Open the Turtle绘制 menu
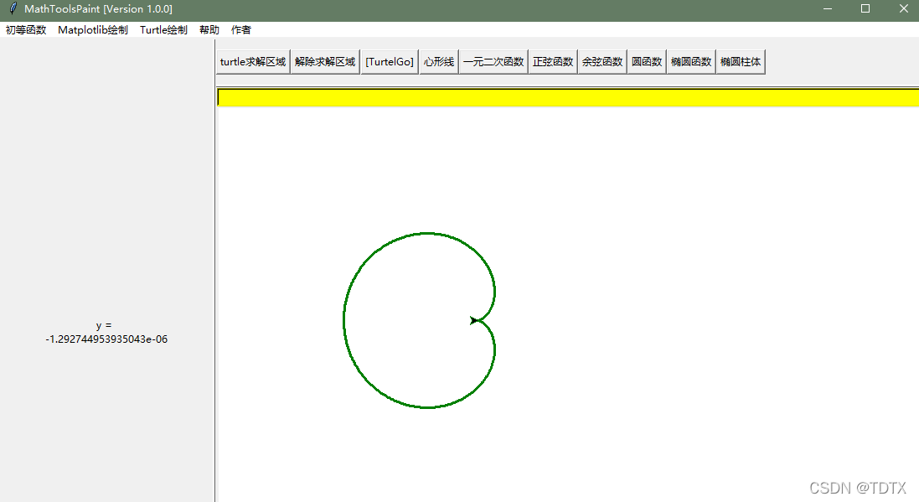This screenshot has width=919, height=502. 163,30
